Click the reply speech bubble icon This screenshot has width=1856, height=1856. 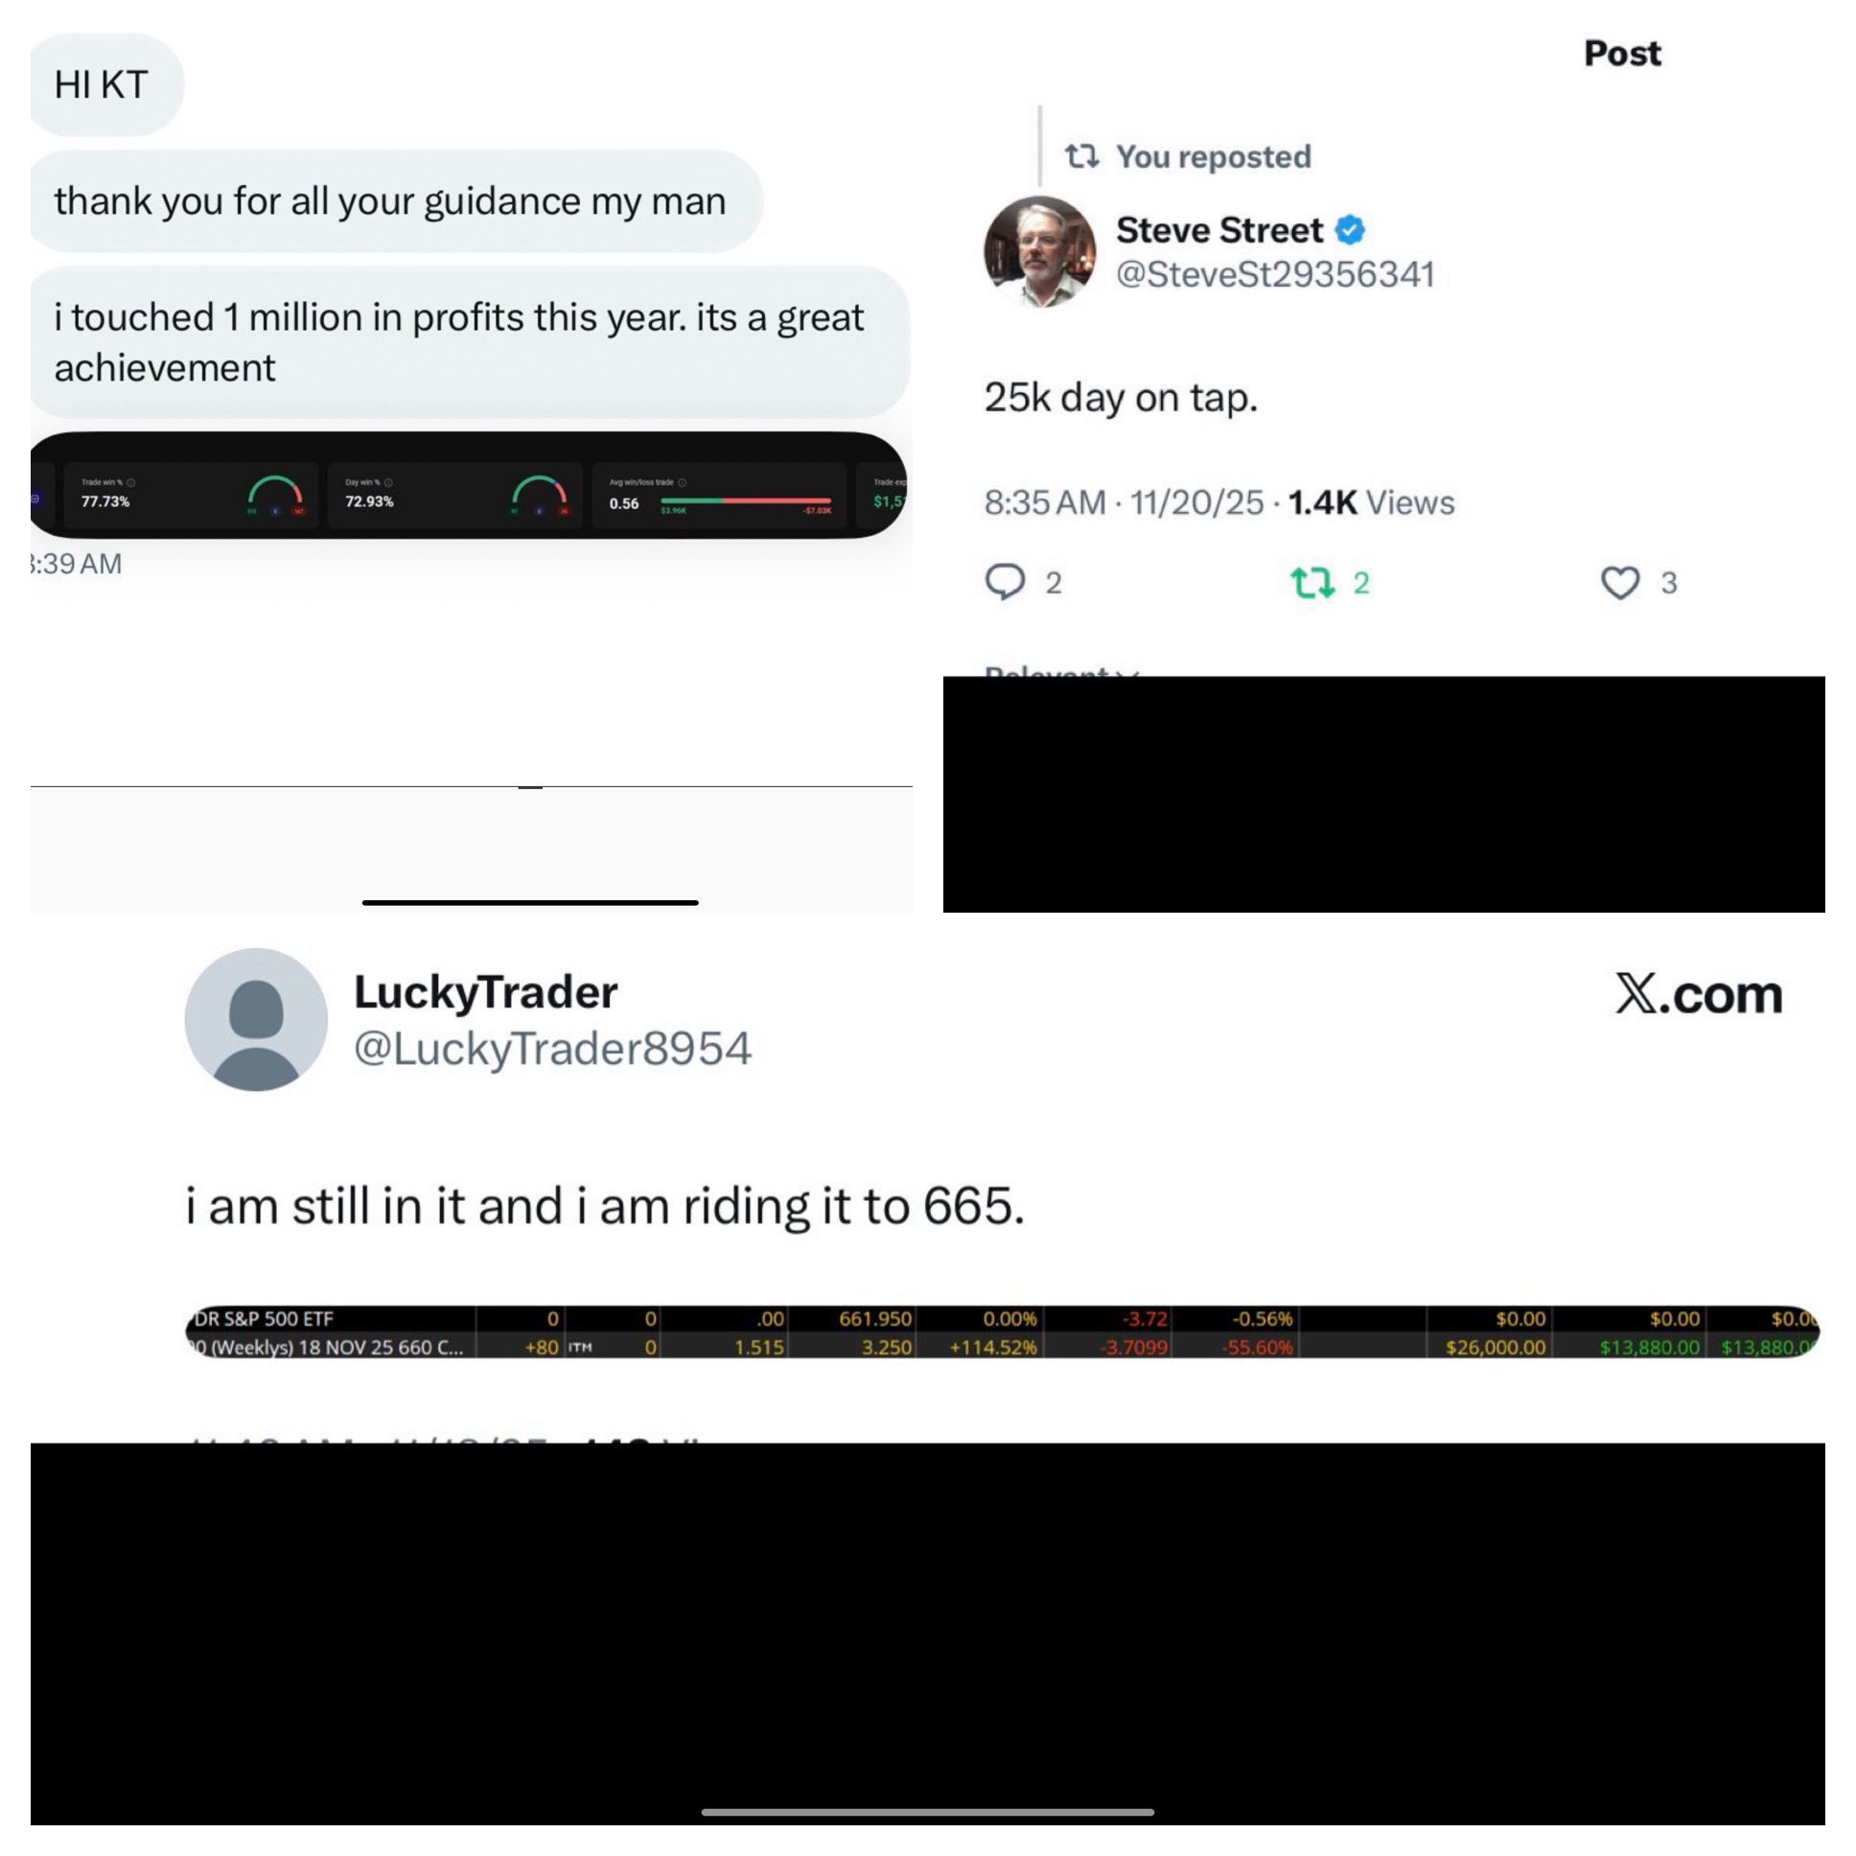point(1005,581)
